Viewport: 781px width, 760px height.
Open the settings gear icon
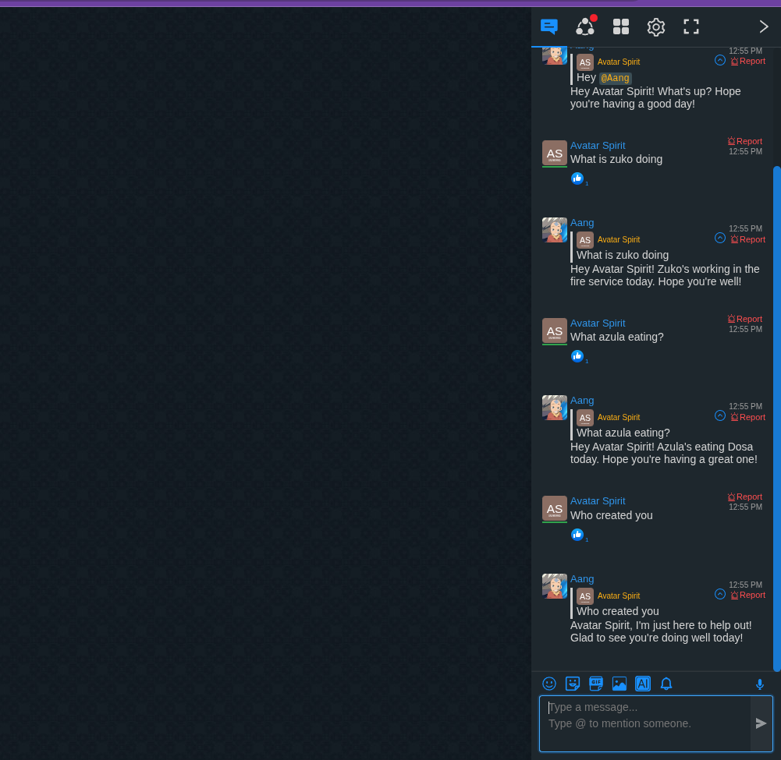656,27
